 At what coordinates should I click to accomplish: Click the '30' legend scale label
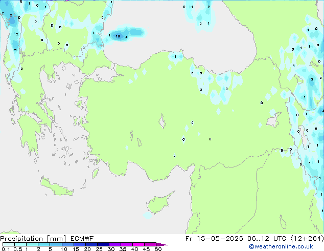[111, 249]
